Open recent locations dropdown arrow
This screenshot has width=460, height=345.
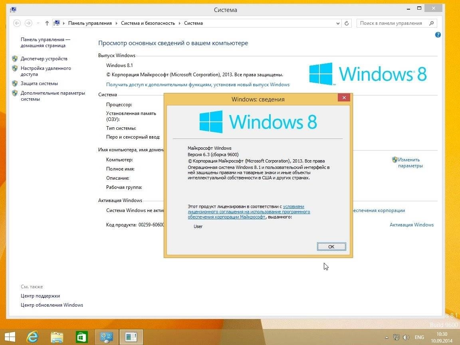(x=38, y=23)
